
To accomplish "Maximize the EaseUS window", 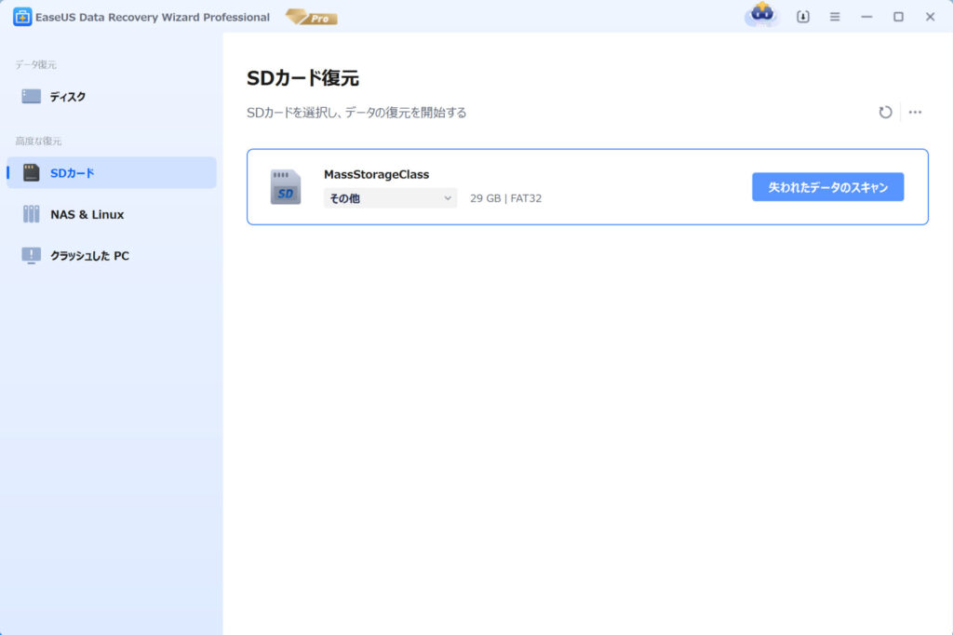I will [898, 17].
